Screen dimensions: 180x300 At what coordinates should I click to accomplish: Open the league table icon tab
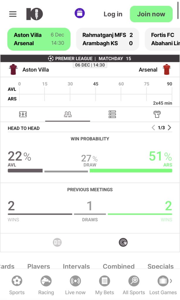[112, 114]
